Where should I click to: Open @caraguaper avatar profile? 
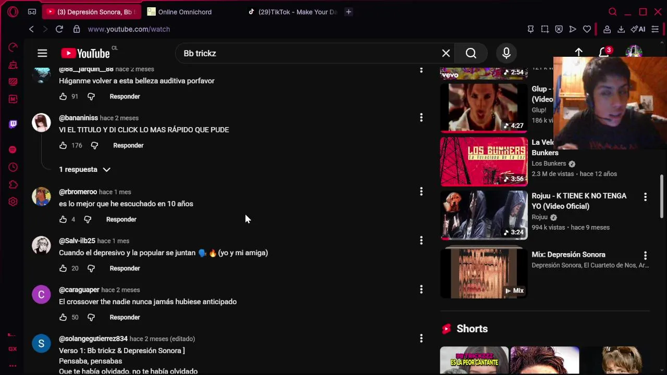pos(41,294)
